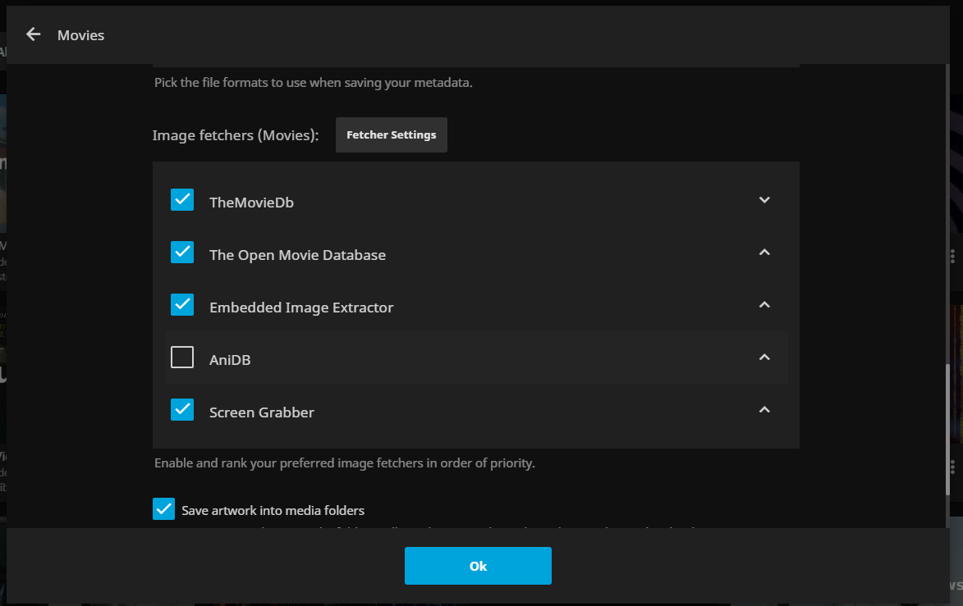Move The Open Movie Database up

tap(764, 253)
